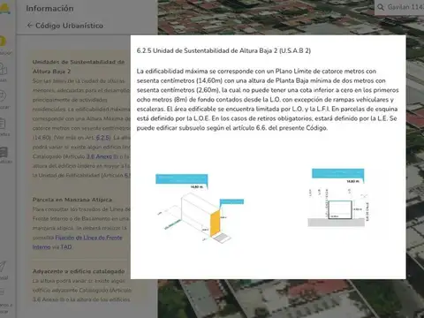Follow the 6.2.5 article link
The height and width of the screenshot is (318, 424).
point(103,138)
